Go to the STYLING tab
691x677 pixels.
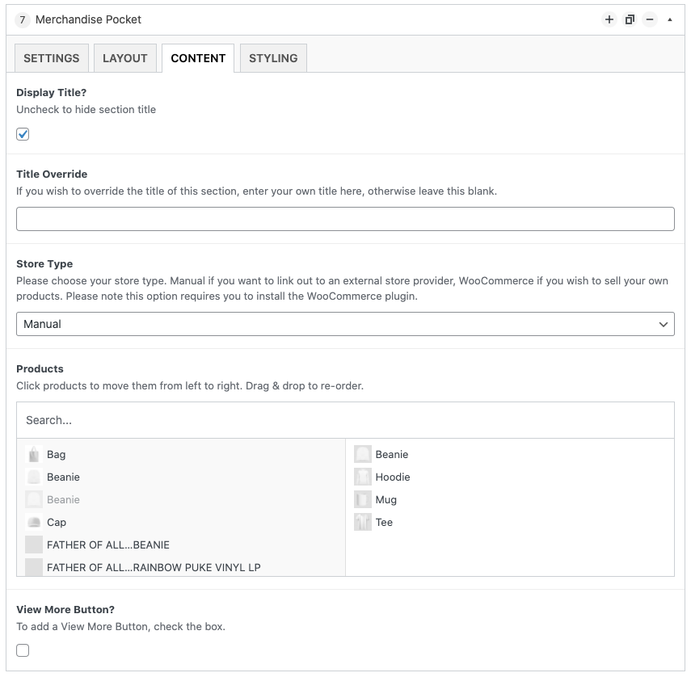coord(273,57)
